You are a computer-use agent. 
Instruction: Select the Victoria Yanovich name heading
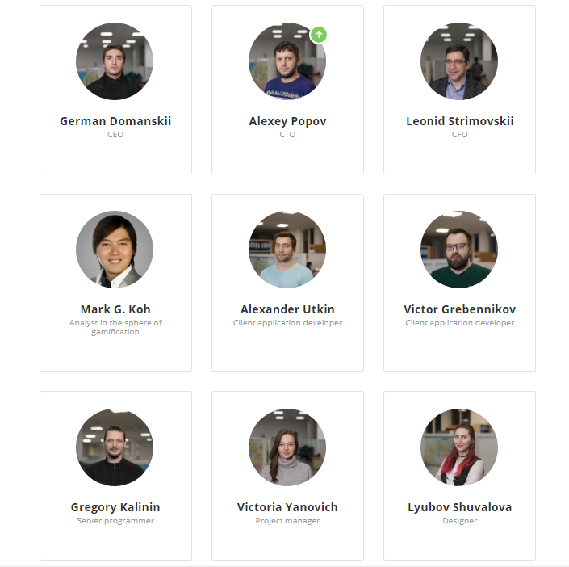[x=287, y=507]
